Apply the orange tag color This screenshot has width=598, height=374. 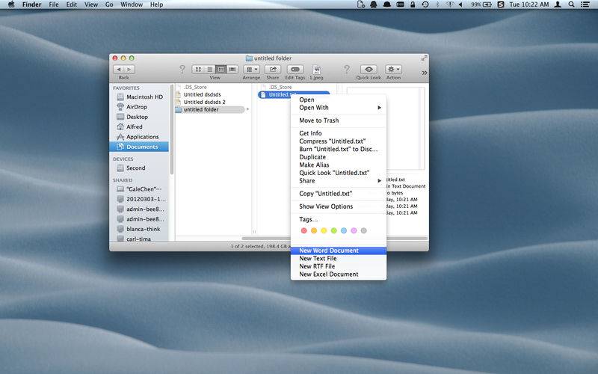314,230
